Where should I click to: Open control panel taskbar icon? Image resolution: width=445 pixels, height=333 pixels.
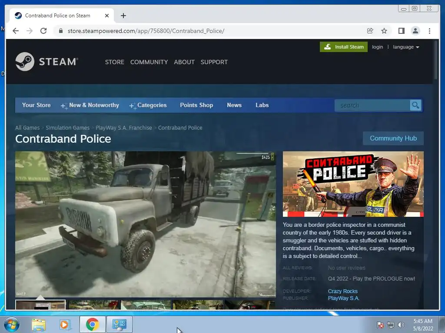click(119, 324)
